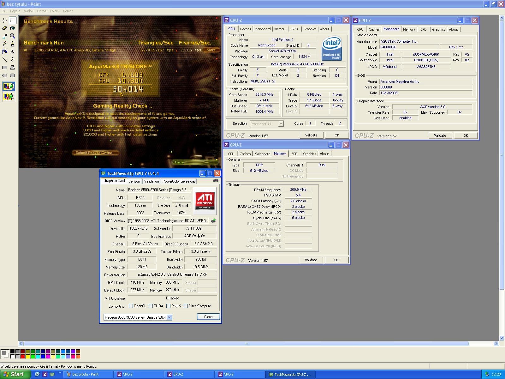This screenshot has height=379, width=505.
Task: Click OK in the Memory CPU-Z window
Action: click(336, 260)
